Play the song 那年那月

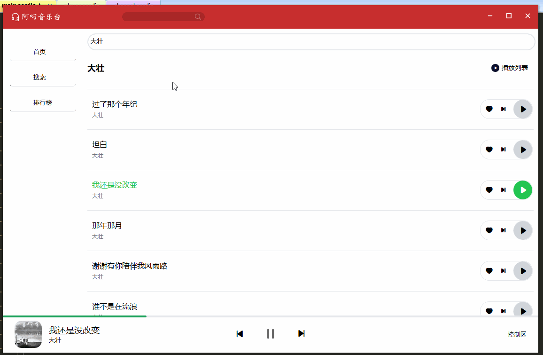523,230
